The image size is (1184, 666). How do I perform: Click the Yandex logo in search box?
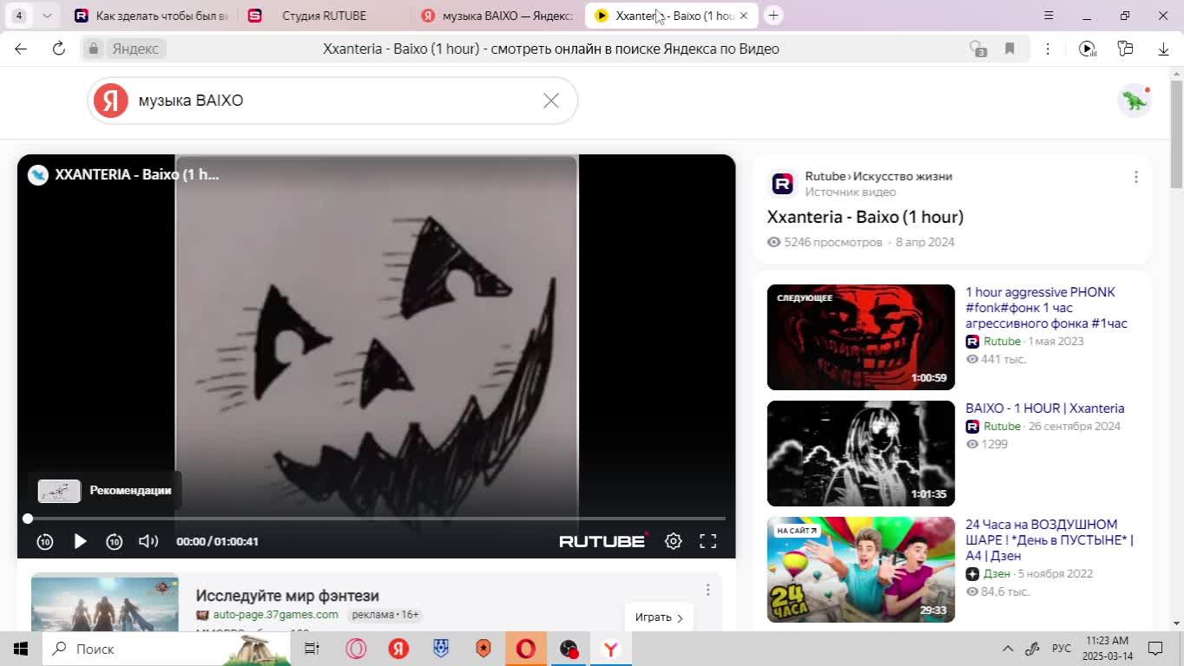[x=111, y=101]
